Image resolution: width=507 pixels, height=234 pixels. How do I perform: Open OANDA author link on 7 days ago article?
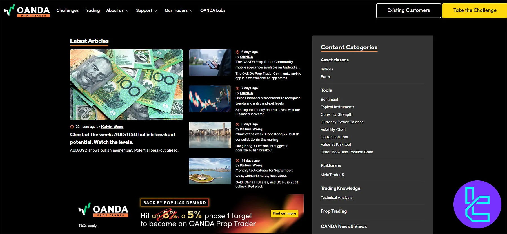(x=246, y=93)
